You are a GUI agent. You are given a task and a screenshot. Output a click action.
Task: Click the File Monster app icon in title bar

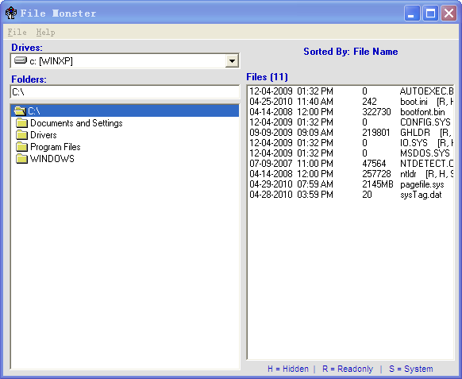(x=11, y=13)
